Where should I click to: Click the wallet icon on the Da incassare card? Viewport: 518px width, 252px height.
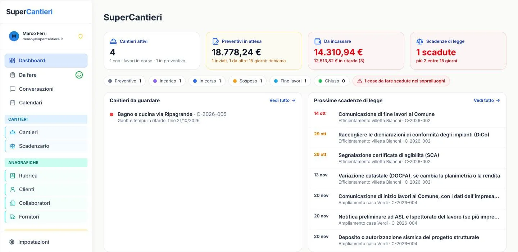pyautogui.click(x=318, y=41)
